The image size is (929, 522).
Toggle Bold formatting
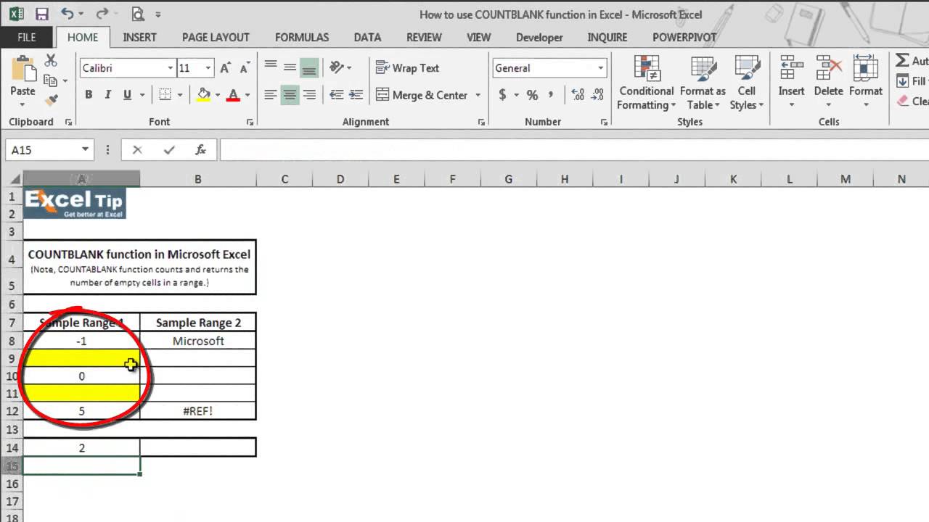[x=89, y=94]
